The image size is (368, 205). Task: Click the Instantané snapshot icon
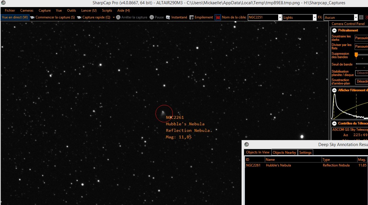click(x=168, y=17)
